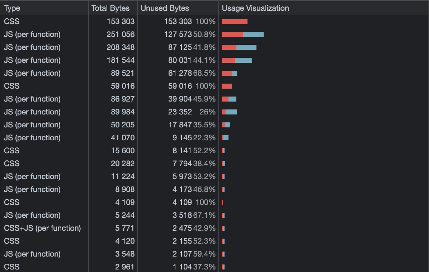Viewport: 429px width, 272px height.
Task: Select the 26% unused percentage
Action: pyautogui.click(x=208, y=112)
